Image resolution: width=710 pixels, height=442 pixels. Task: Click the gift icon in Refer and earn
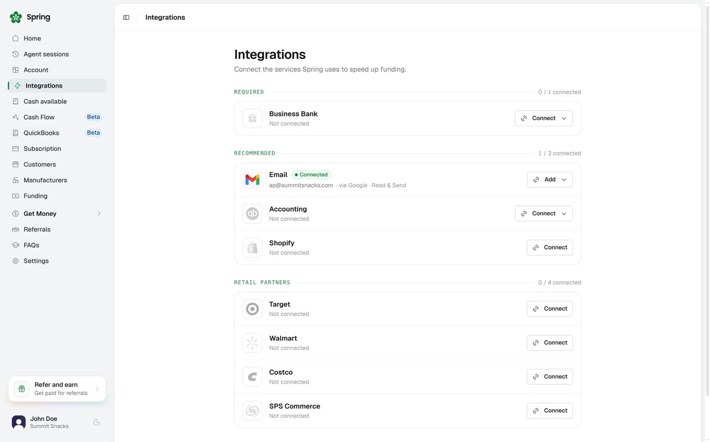coord(22,389)
